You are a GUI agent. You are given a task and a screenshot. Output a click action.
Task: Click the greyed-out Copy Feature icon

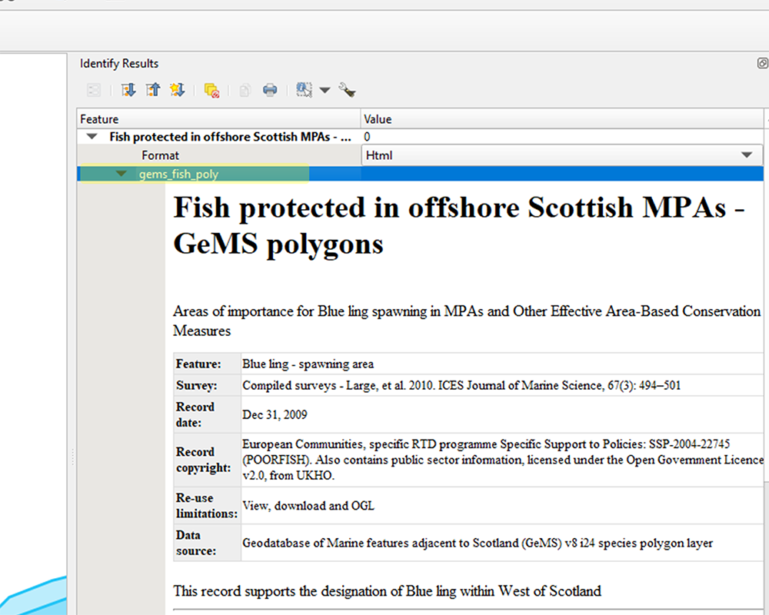pos(245,91)
